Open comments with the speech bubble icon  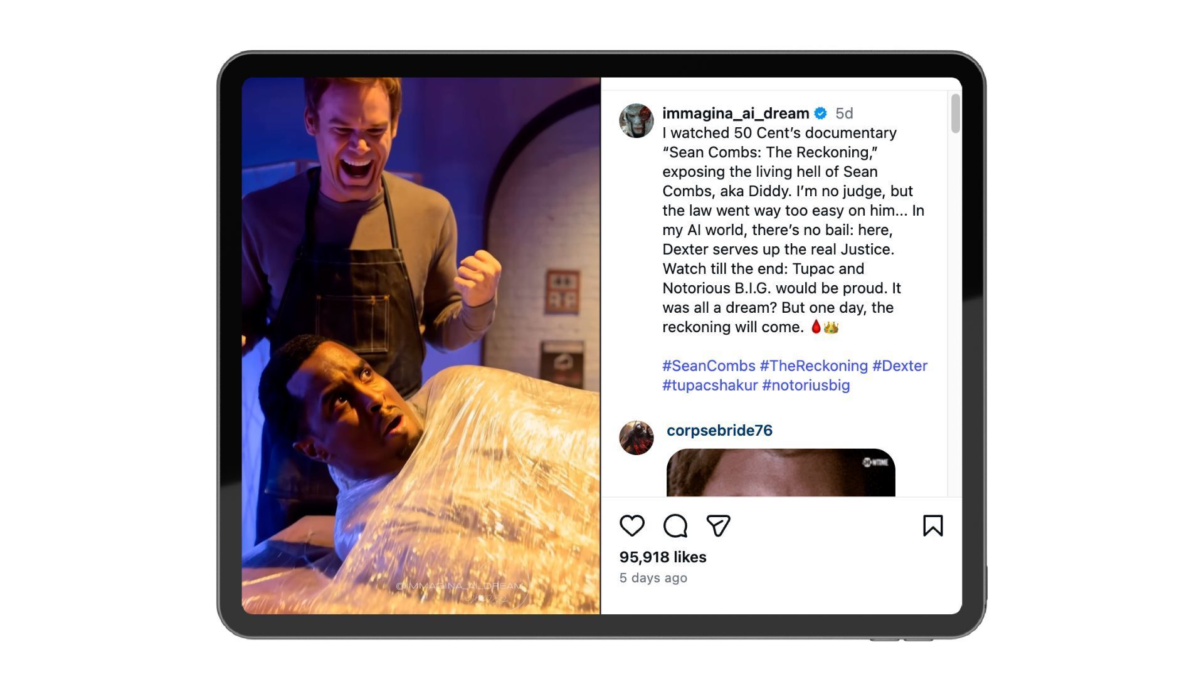(675, 526)
